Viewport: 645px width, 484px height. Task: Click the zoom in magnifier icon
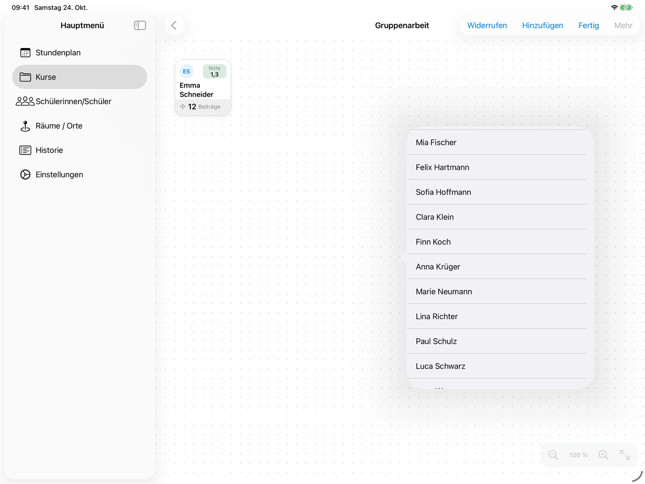tap(603, 455)
